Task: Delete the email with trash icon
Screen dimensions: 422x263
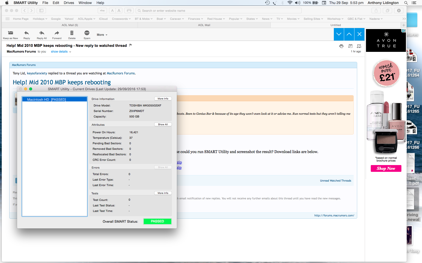Action: 72,33
